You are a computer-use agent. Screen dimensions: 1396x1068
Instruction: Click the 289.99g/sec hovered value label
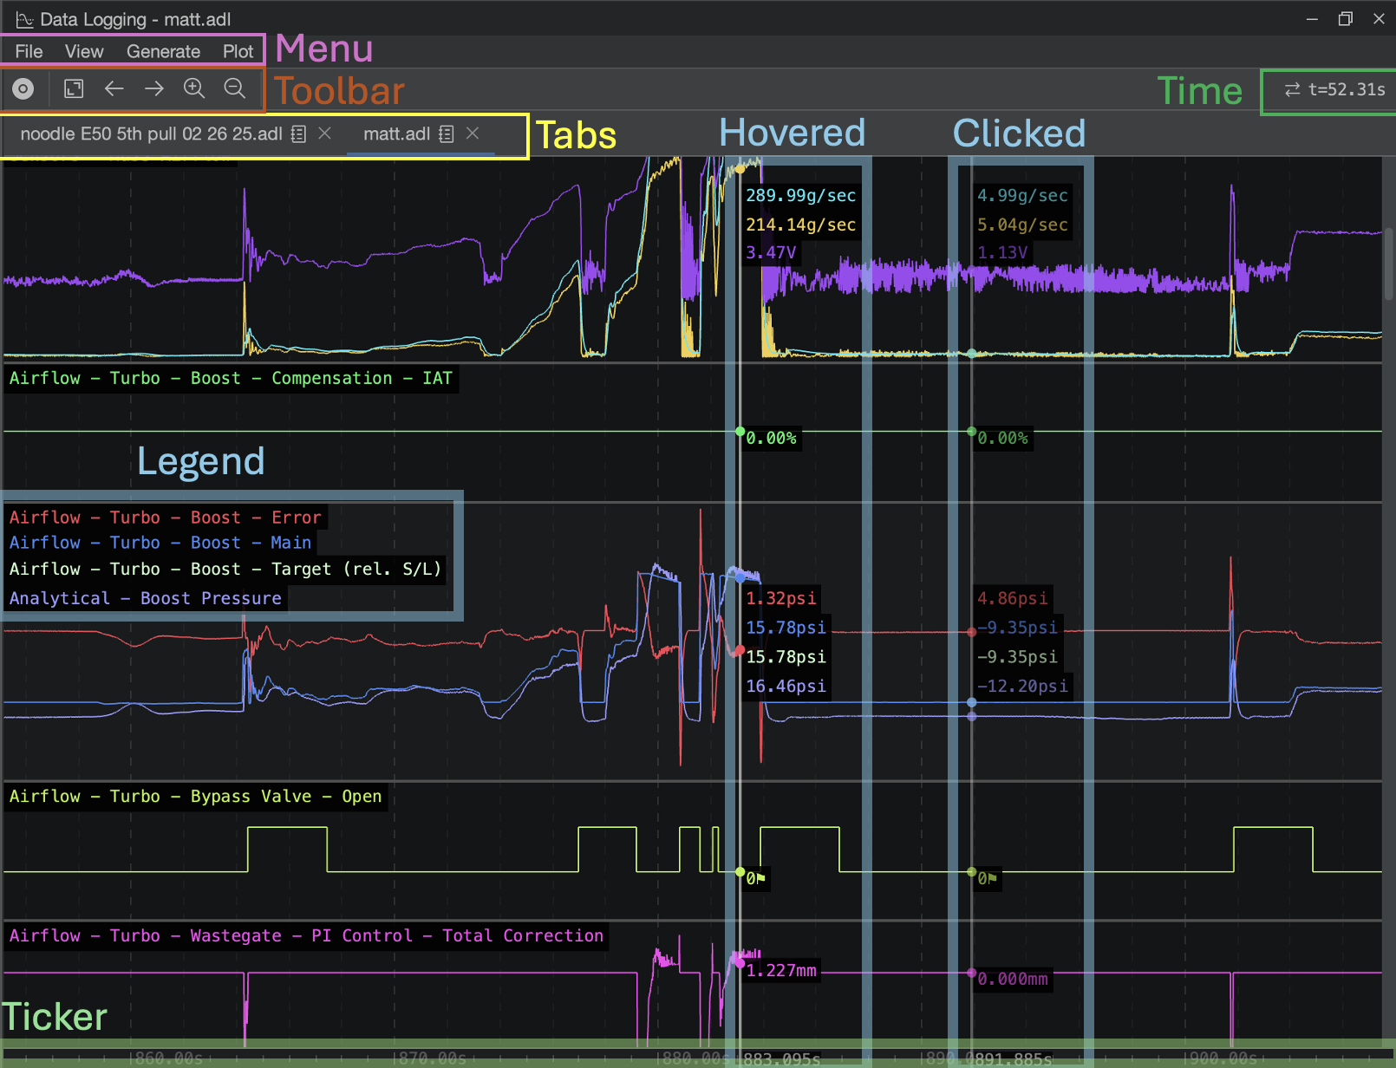(800, 195)
